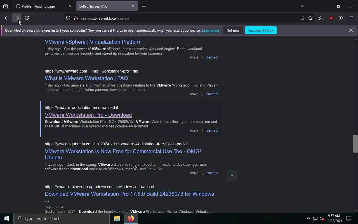The image size is (358, 224).
Task: Open options dots for Workstation FAQ result
Action: tap(202, 94)
